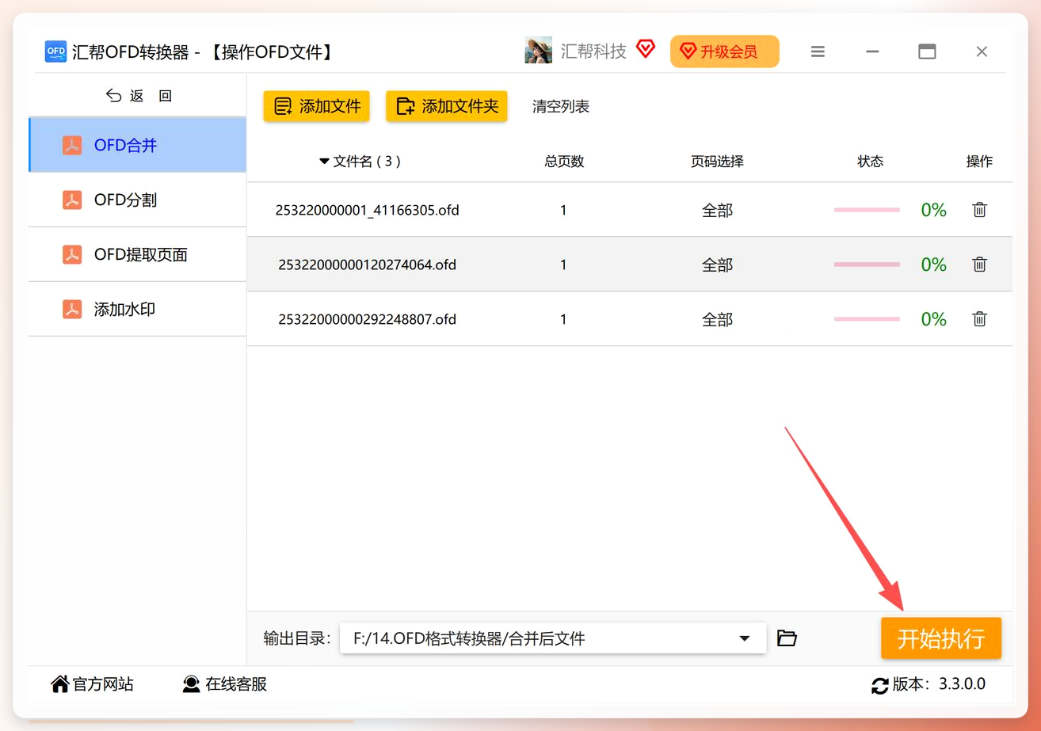The image size is (1041, 731).
Task: Change 页码选择 全部 for 2532200000292248807.ofd
Action: [x=718, y=319]
